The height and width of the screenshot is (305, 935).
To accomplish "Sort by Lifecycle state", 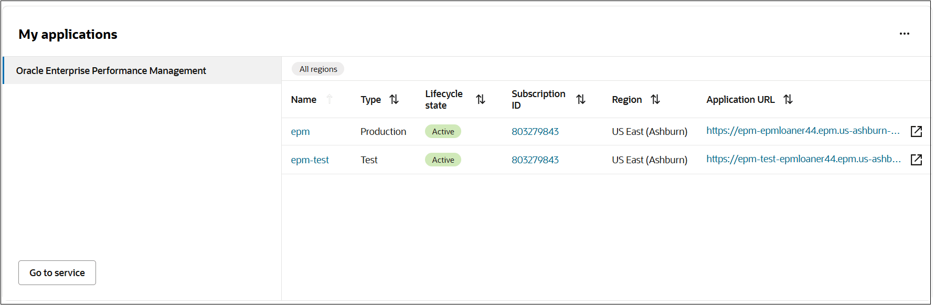I will click(x=481, y=99).
